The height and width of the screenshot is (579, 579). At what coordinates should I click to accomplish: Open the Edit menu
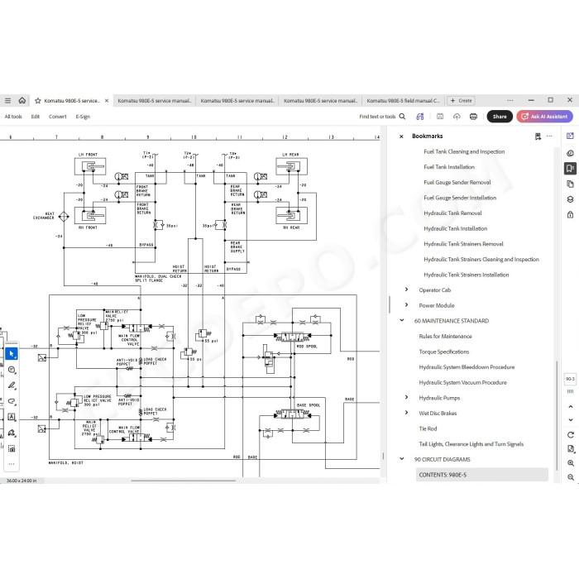tap(35, 117)
